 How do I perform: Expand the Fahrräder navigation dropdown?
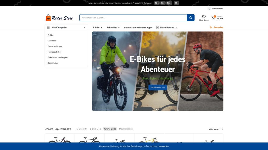point(113,27)
